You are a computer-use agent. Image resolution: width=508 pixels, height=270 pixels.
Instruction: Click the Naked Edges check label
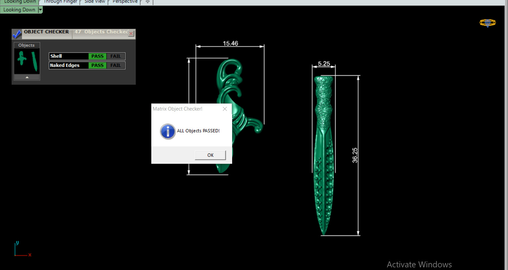65,66
